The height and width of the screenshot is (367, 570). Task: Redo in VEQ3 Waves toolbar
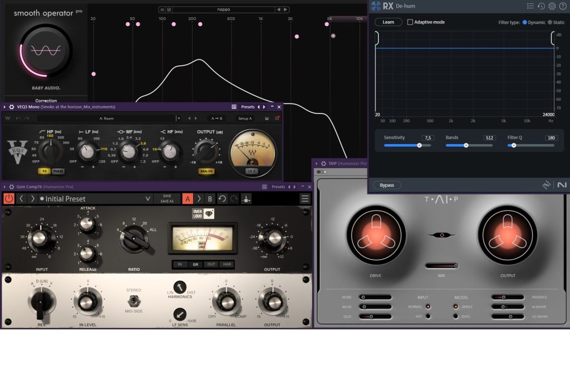[x=27, y=118]
